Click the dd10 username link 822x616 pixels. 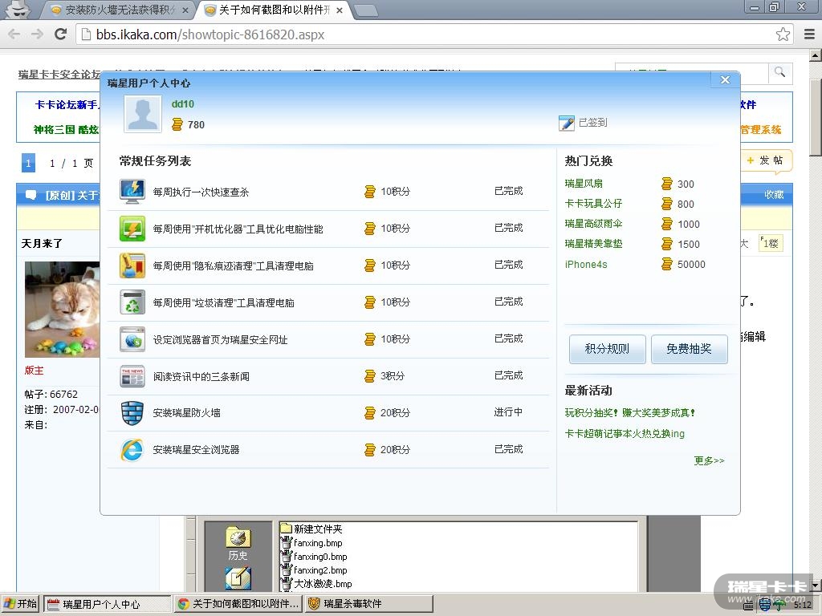[x=182, y=103]
